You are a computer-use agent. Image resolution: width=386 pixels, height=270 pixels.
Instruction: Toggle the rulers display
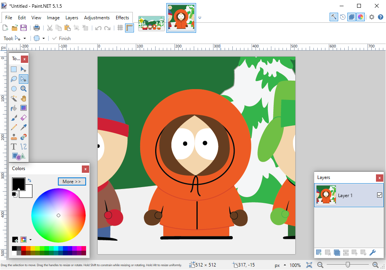coord(129,28)
